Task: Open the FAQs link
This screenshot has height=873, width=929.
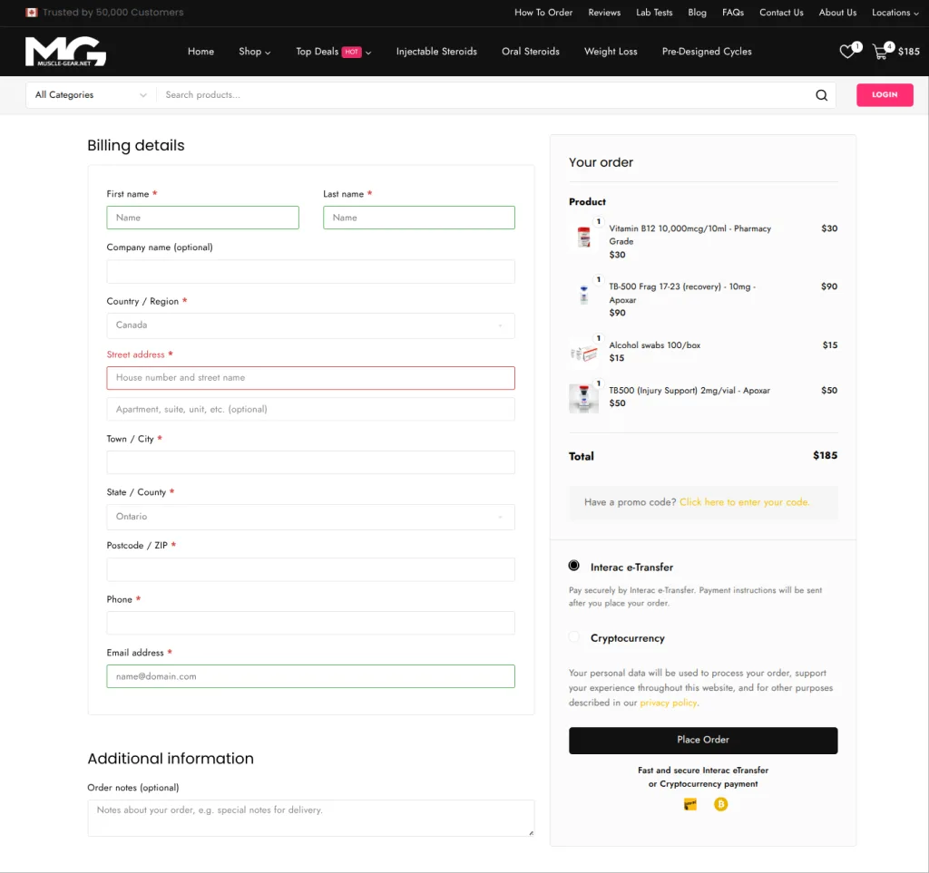Action: click(733, 13)
